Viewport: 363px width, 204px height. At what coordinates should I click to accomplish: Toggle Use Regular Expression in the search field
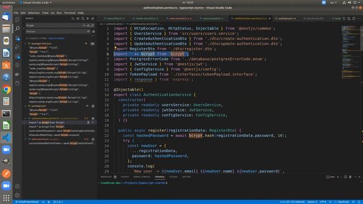(92, 25)
